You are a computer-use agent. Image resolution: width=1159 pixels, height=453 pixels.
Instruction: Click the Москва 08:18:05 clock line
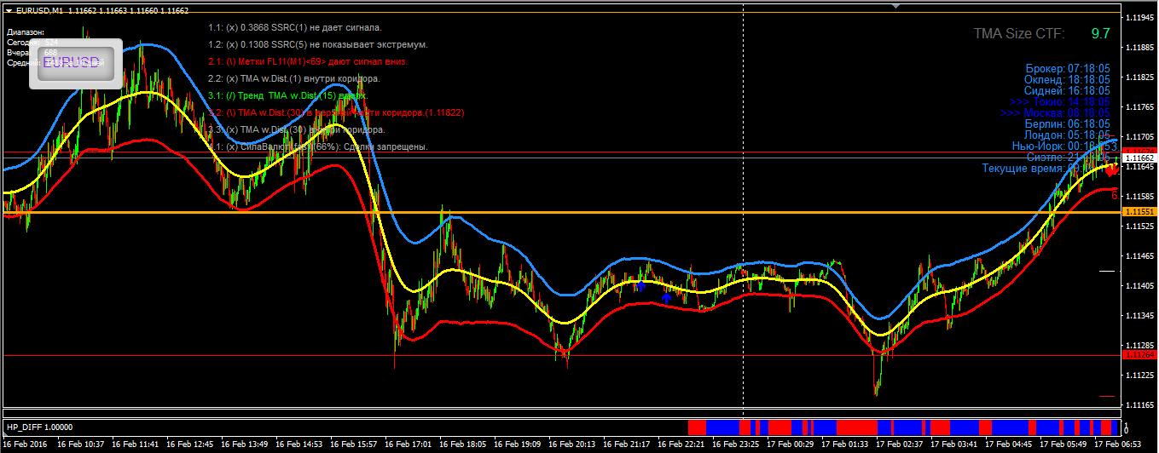tap(1055, 112)
